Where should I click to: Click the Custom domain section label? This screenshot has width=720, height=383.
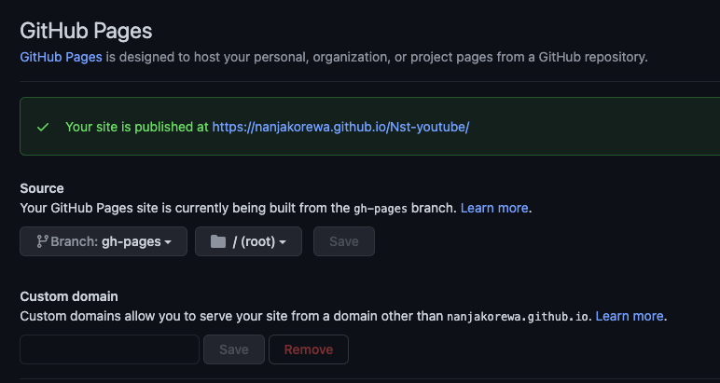pyautogui.click(x=69, y=296)
